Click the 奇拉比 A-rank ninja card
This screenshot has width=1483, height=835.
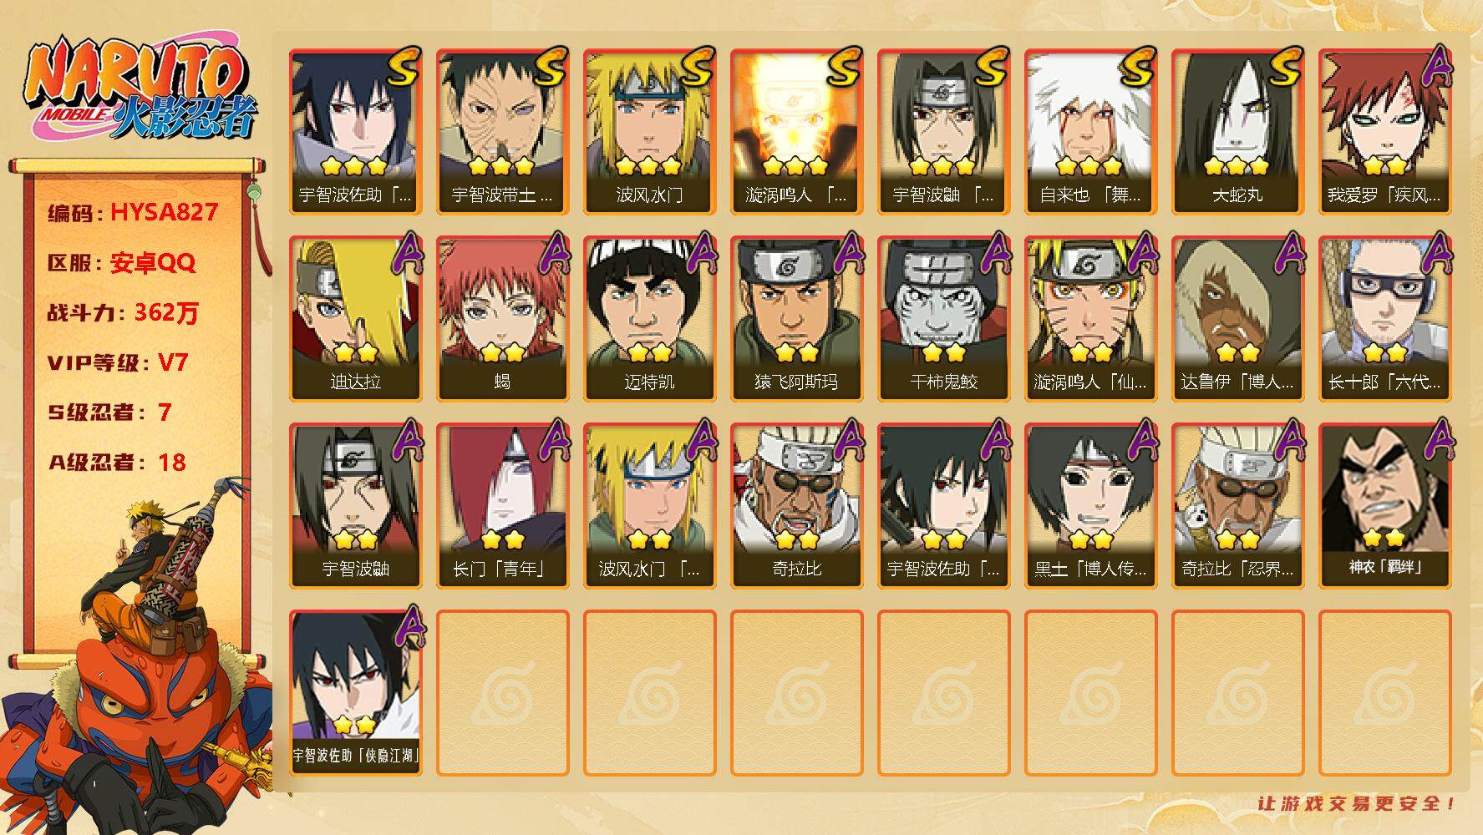(796, 505)
